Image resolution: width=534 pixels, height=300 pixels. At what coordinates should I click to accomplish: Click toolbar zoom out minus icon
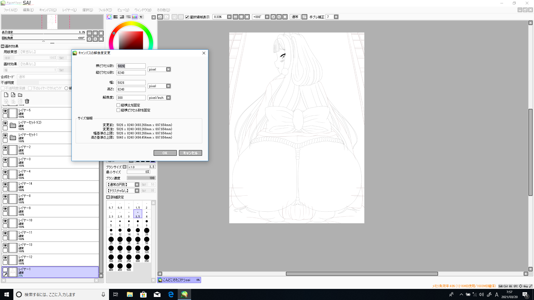tap(235, 17)
